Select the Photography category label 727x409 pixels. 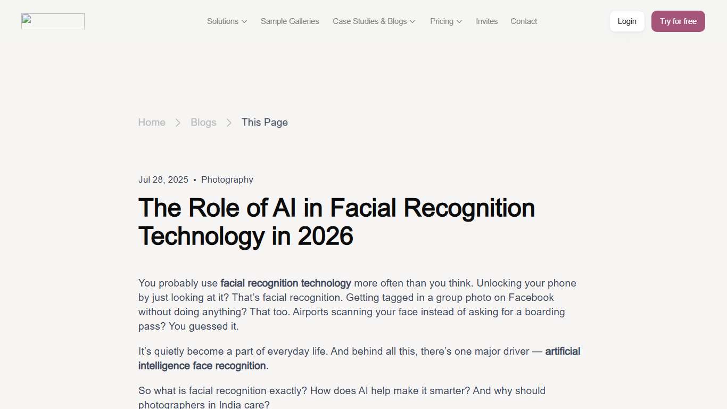pos(227,179)
